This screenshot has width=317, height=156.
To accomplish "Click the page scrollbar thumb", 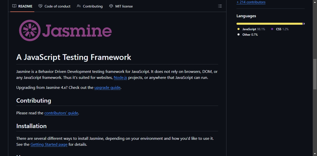I will pyautogui.click(x=315, y=74).
